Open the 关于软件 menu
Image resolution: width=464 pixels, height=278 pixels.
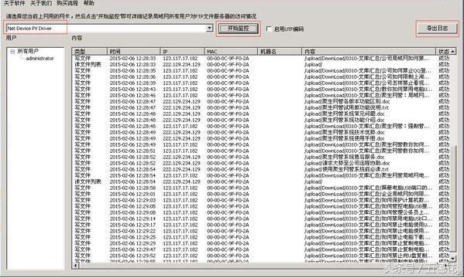[14, 3]
